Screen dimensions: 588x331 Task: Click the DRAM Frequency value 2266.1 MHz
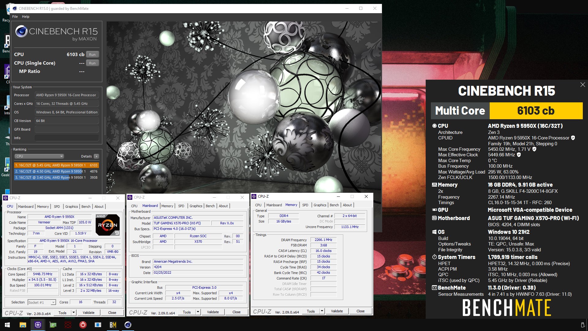(x=323, y=240)
